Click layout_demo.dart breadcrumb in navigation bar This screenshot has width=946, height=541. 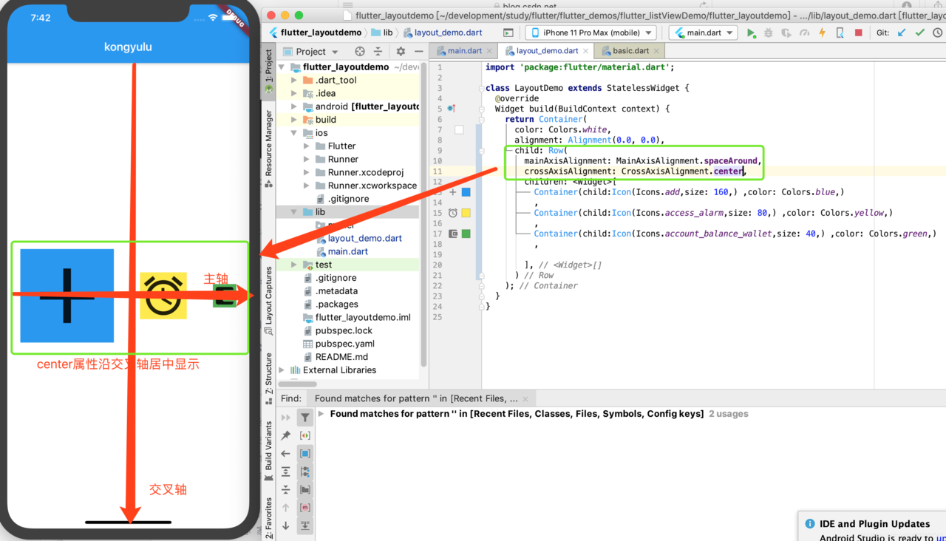click(443, 33)
